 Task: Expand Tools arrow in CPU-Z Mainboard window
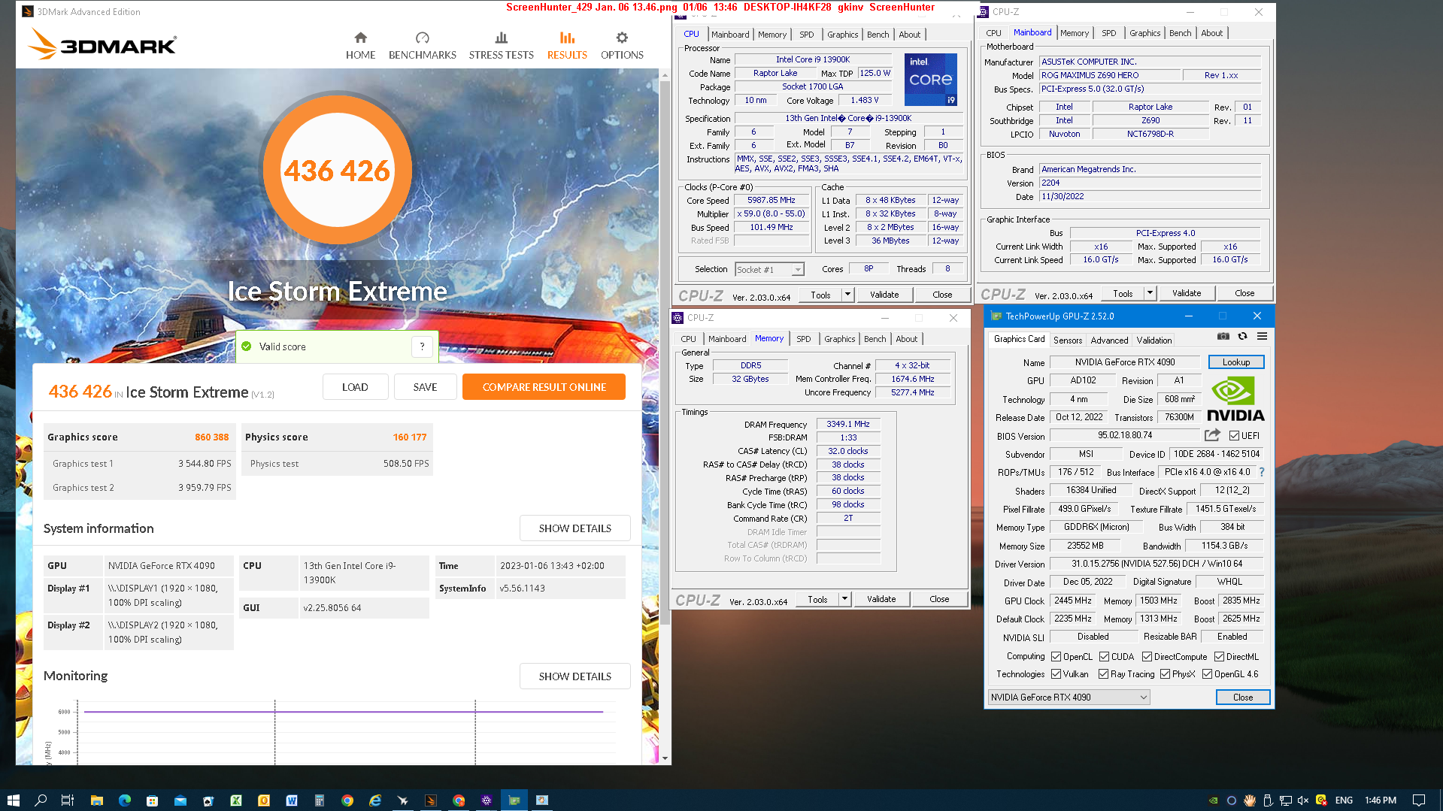click(1150, 293)
